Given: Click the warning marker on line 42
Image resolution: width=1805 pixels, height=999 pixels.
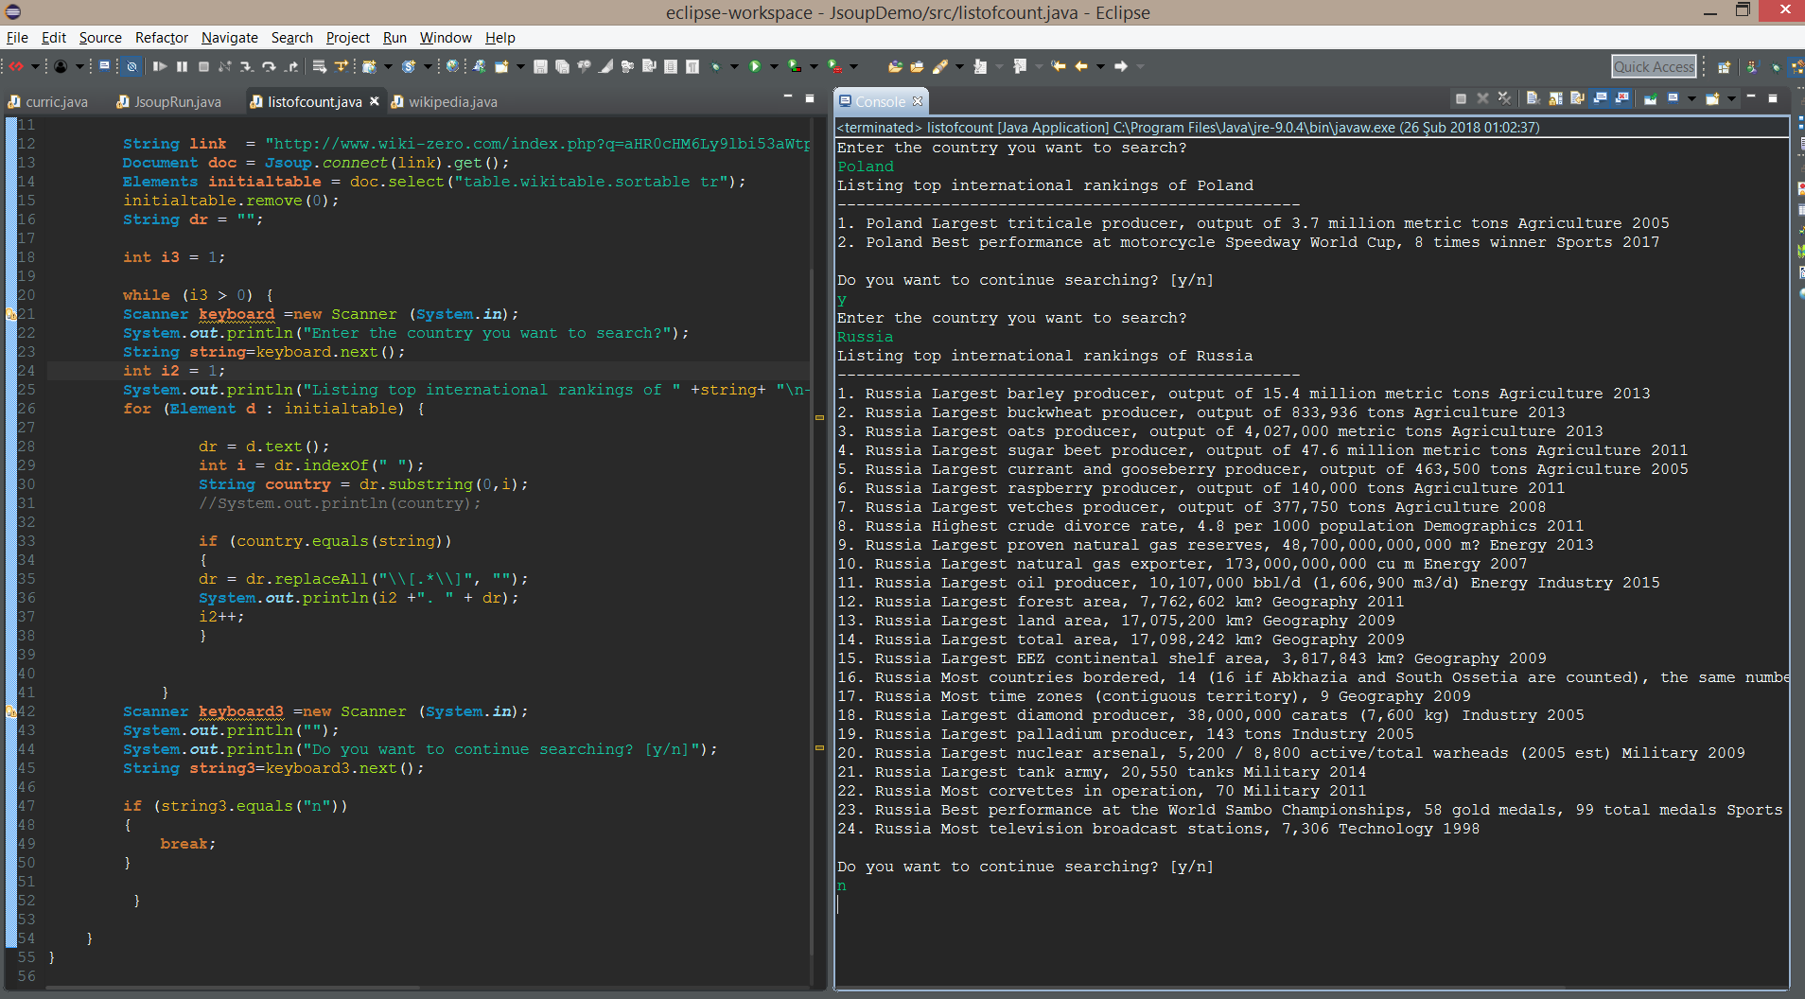Looking at the screenshot, I should click(x=11, y=711).
